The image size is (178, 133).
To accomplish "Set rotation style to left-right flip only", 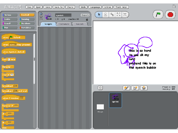I will [41, 17].
